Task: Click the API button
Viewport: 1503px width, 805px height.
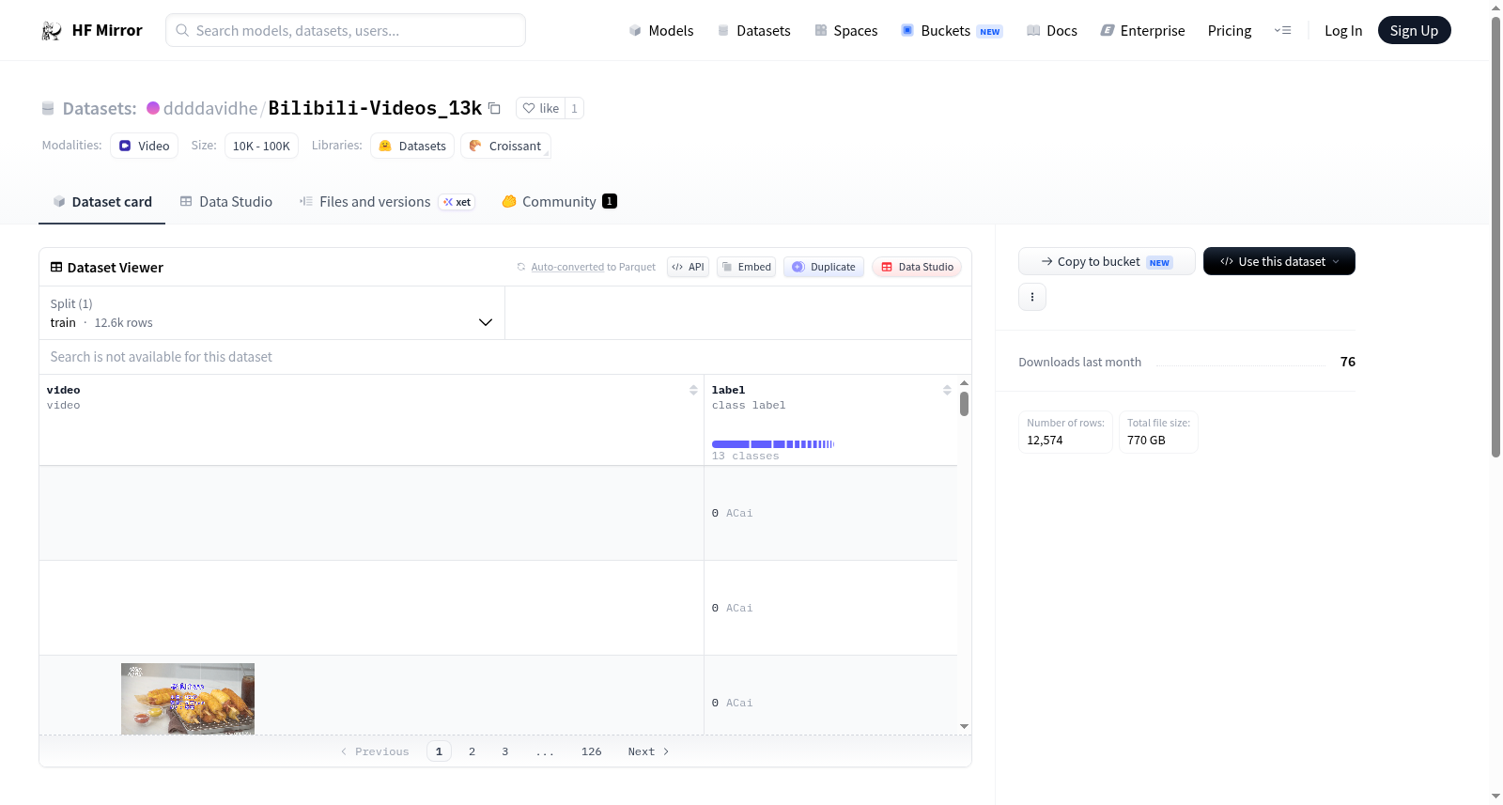Action: click(688, 267)
